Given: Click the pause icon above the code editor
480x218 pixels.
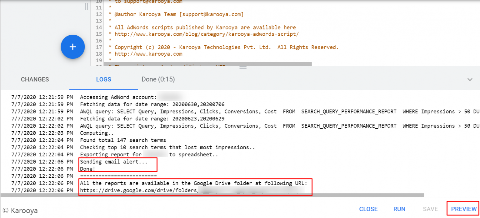Looking at the screenshot, I should pyautogui.click(x=86, y=6).
